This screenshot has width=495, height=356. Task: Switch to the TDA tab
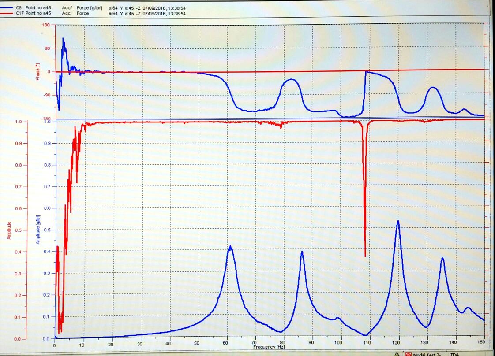[x=454, y=354]
